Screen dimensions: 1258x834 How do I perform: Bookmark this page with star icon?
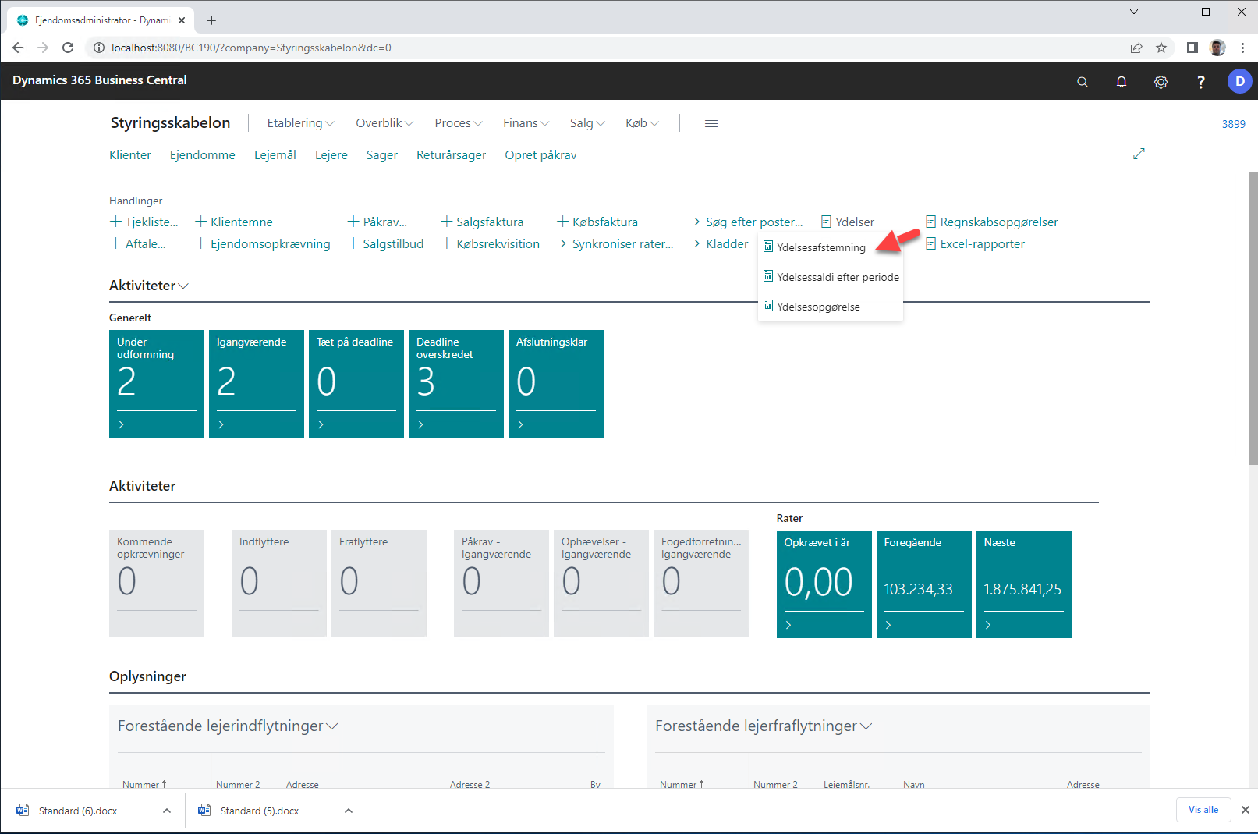tap(1161, 48)
